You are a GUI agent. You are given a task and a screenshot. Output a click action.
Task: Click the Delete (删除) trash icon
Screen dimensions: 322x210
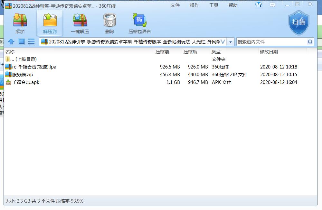tap(109, 21)
